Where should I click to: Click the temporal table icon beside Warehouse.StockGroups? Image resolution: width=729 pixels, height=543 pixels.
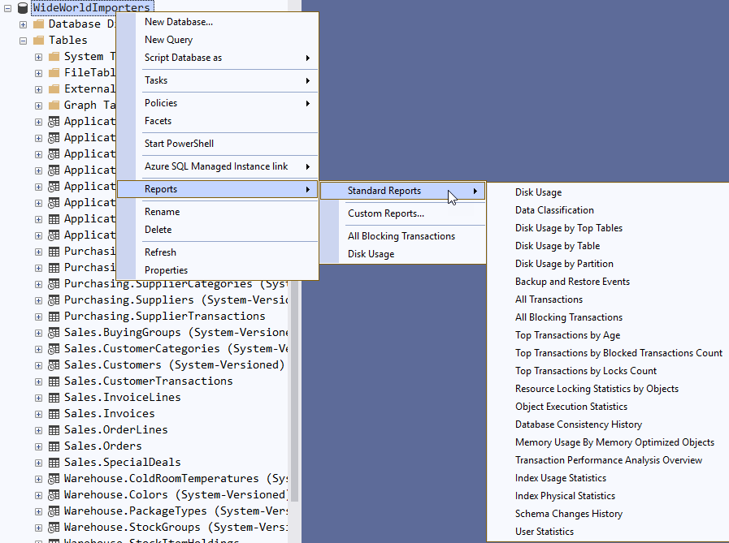click(x=54, y=528)
